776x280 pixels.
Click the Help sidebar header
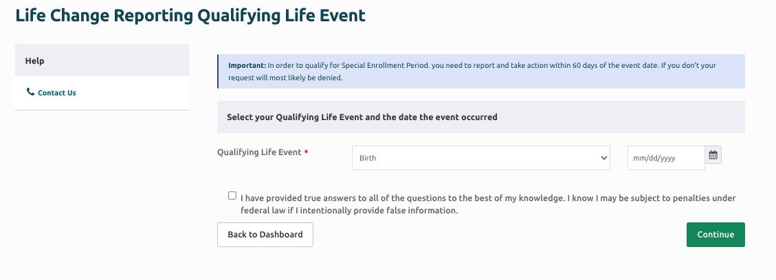[102, 60]
